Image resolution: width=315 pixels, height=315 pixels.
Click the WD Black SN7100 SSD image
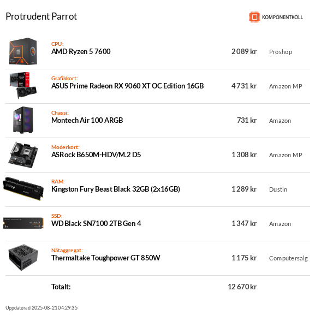point(23,223)
